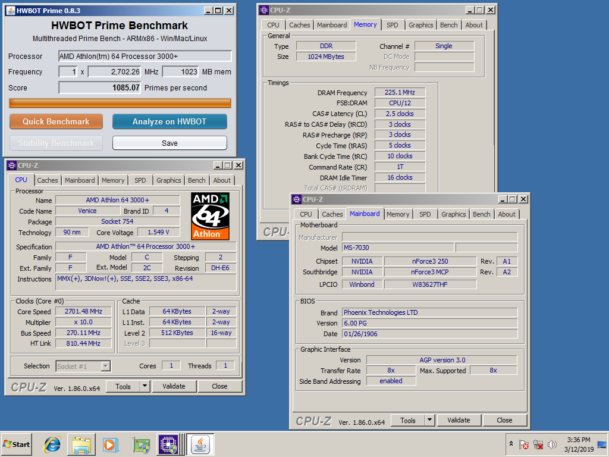Viewport: 609px width, 457px height.
Task: Open the Socket #1 selection dropdown
Action: pos(106,366)
